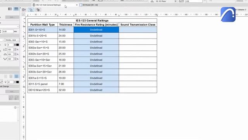
Task: Click the Thickness column header
Action: (65, 25)
